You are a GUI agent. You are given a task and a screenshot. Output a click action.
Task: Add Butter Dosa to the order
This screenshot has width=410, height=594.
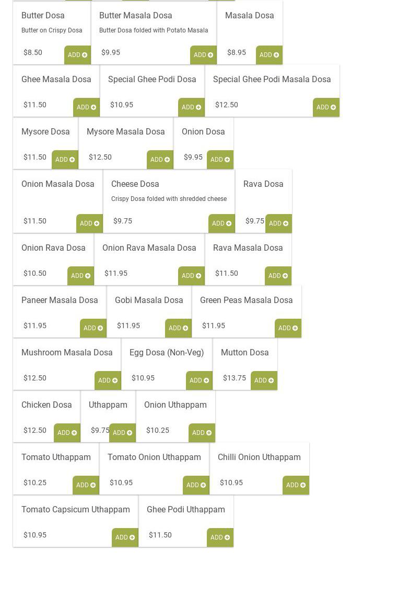click(77, 55)
